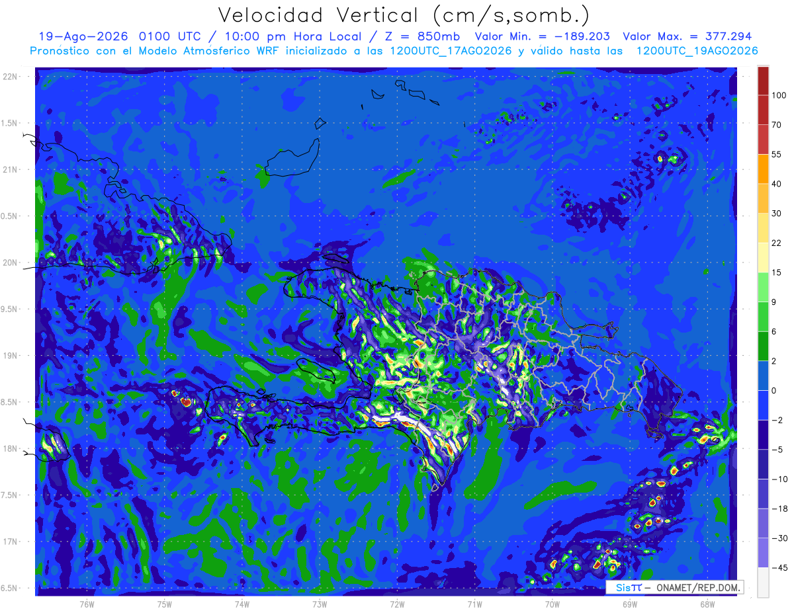
Task: Click the "17N" latitude label
Action: (x=10, y=542)
